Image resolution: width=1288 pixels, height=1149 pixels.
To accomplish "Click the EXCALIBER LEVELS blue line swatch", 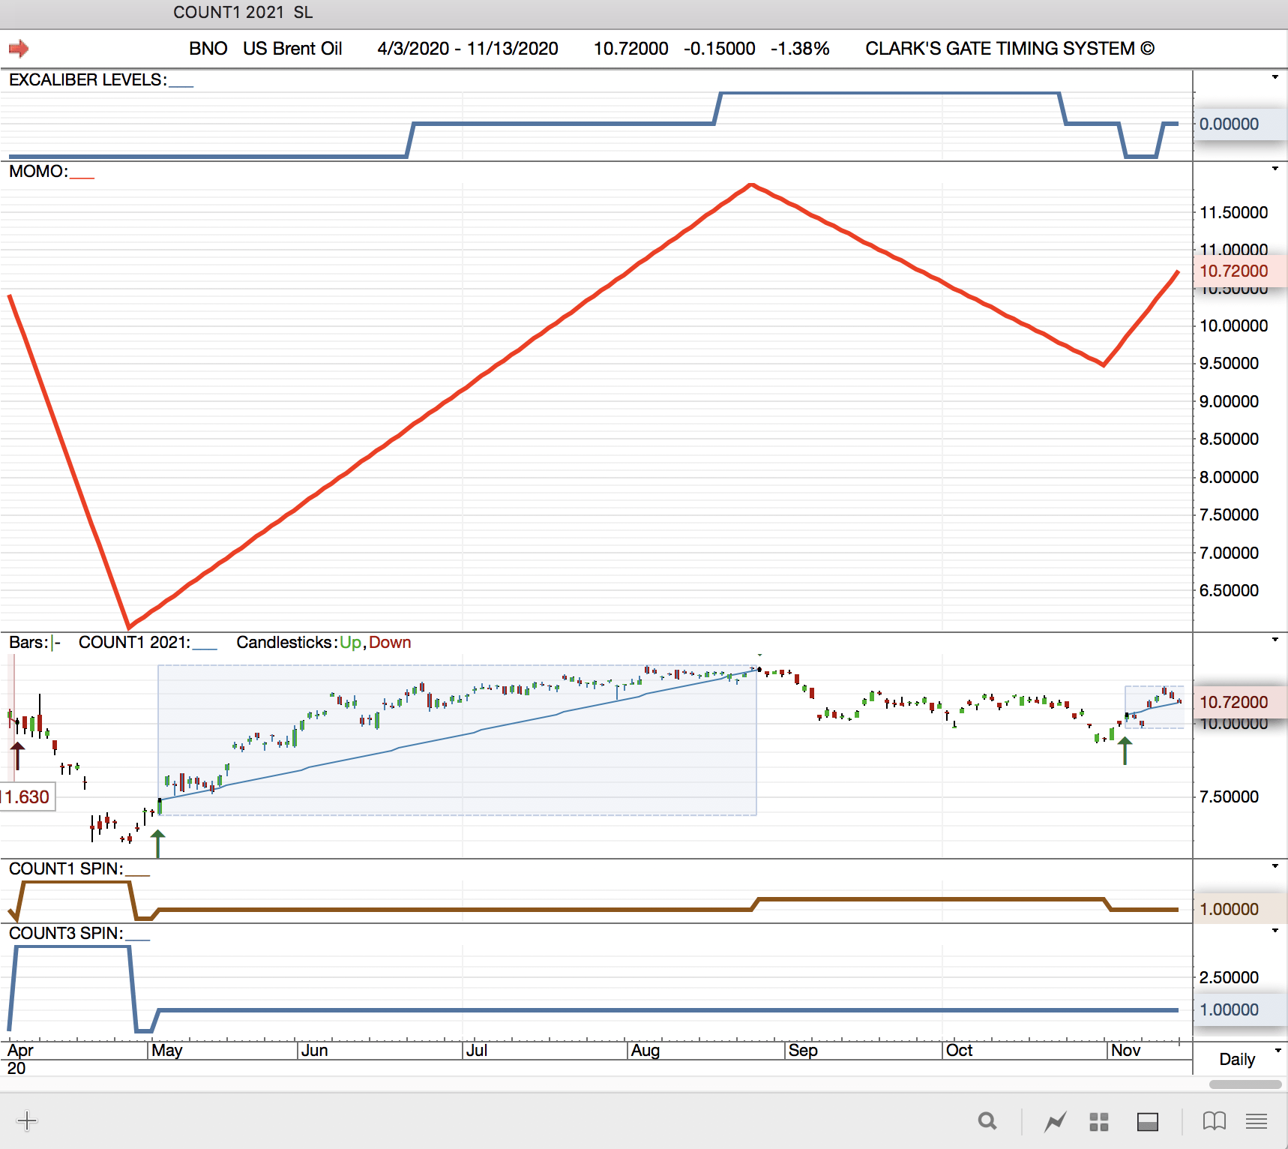I will 181,86.
